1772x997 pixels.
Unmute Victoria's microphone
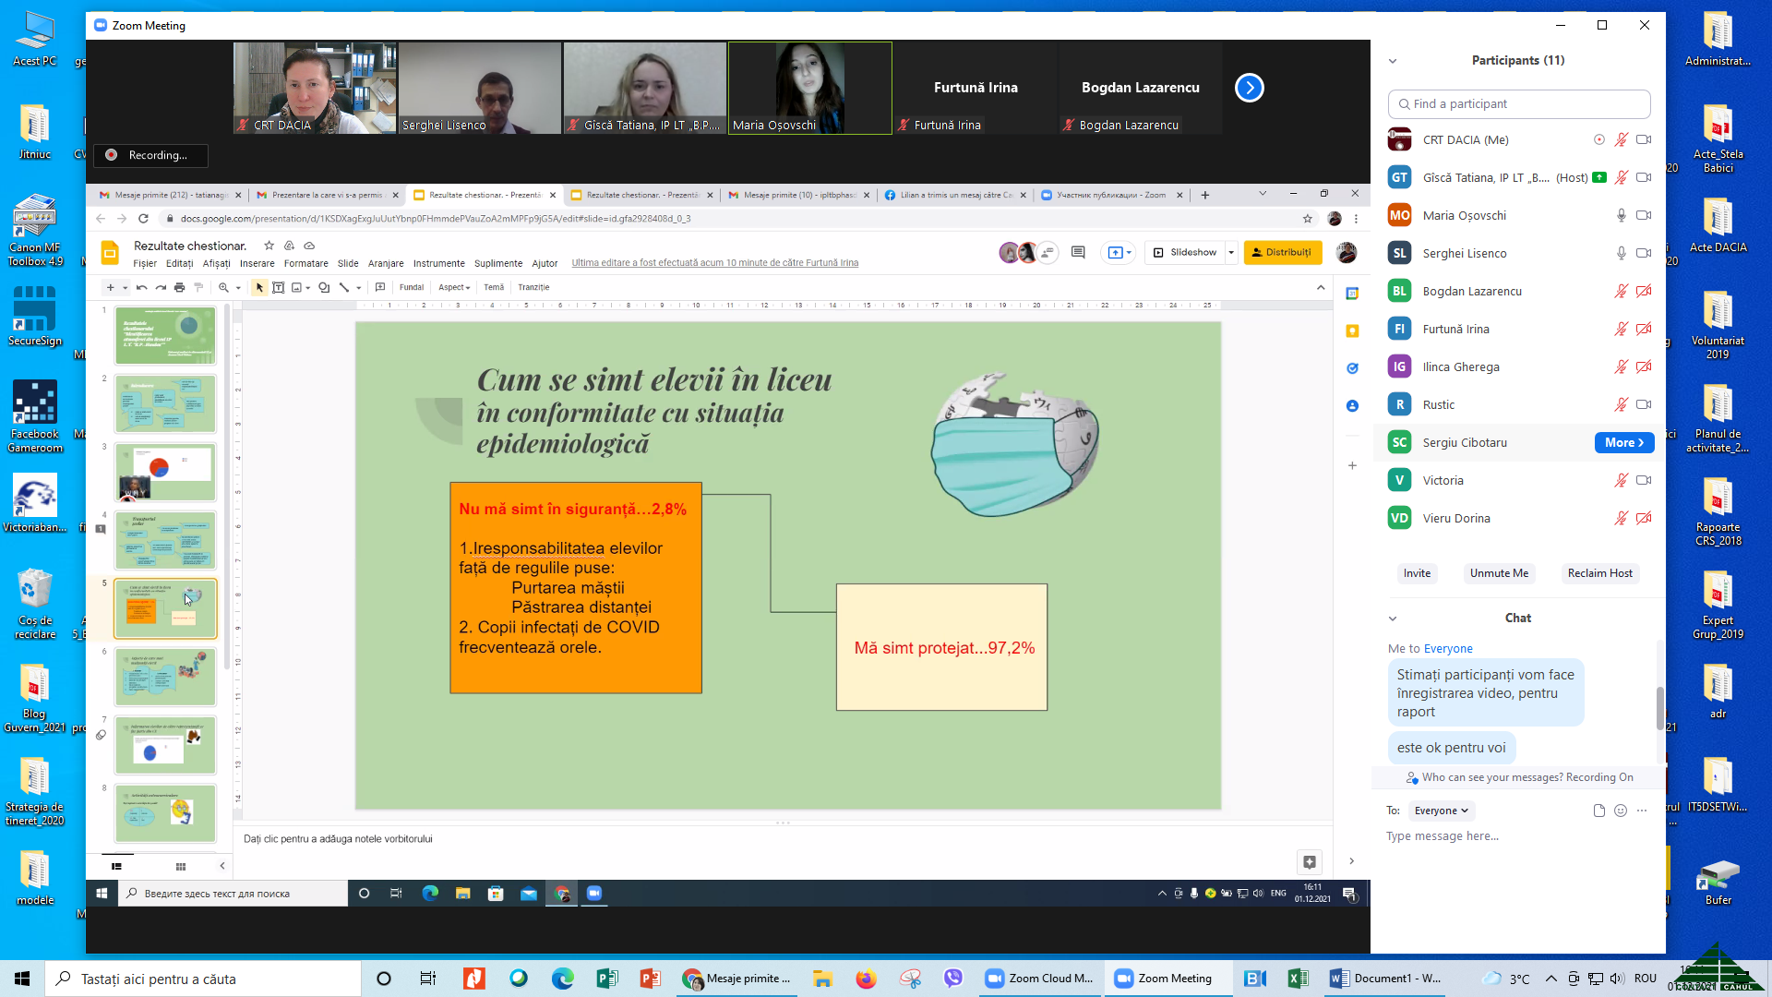click(1621, 480)
